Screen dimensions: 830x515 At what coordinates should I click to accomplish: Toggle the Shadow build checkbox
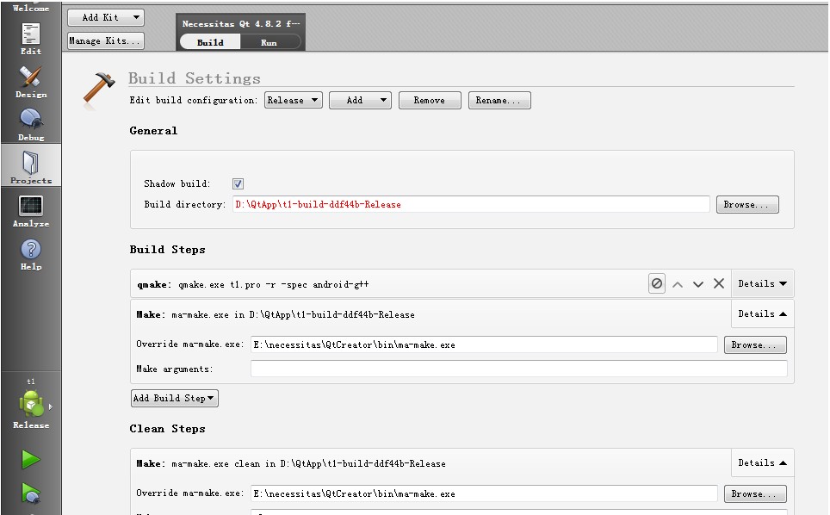point(238,183)
